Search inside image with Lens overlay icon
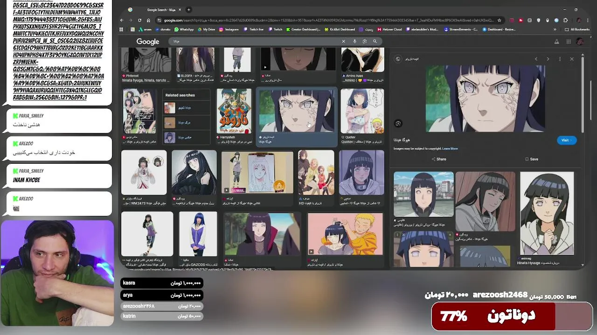Screen dimensions: 597x335 398,123
